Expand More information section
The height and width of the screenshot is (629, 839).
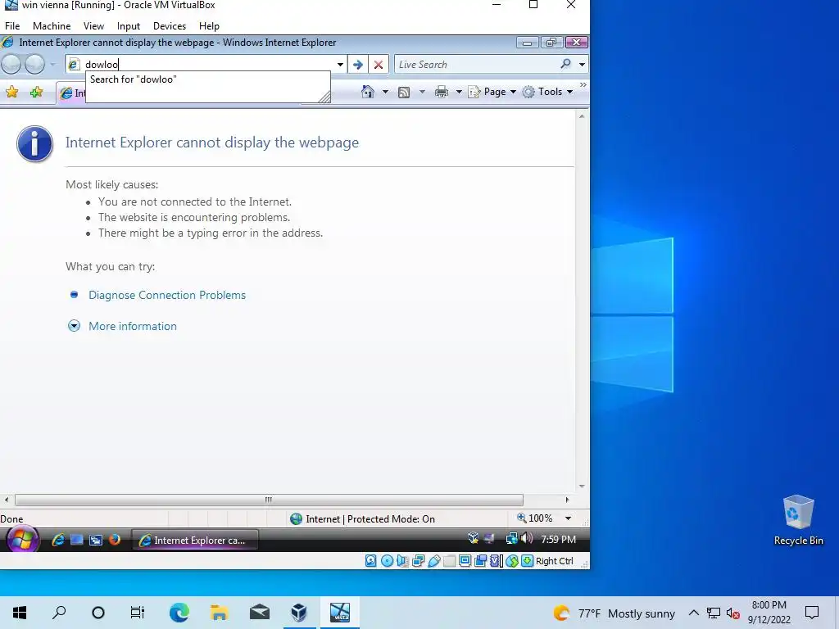click(x=132, y=326)
